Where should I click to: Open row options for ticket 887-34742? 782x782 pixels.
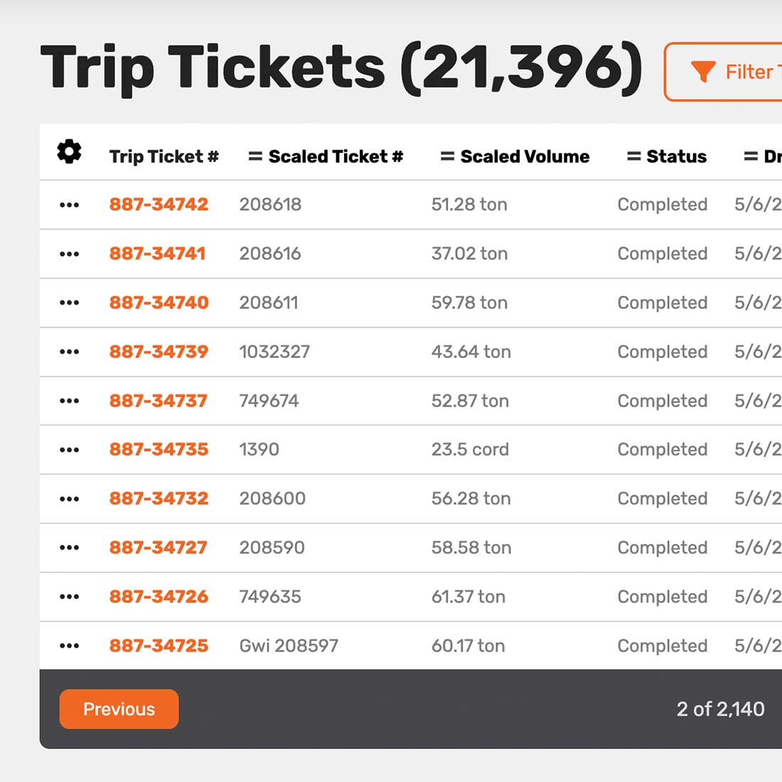[x=69, y=205]
